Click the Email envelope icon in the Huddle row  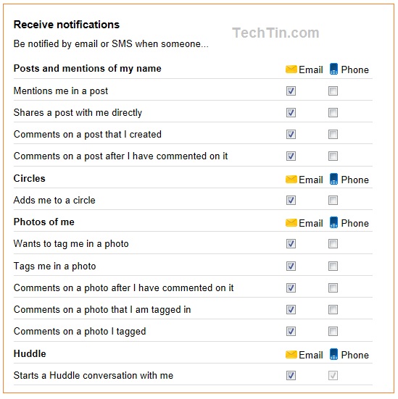coord(291,355)
